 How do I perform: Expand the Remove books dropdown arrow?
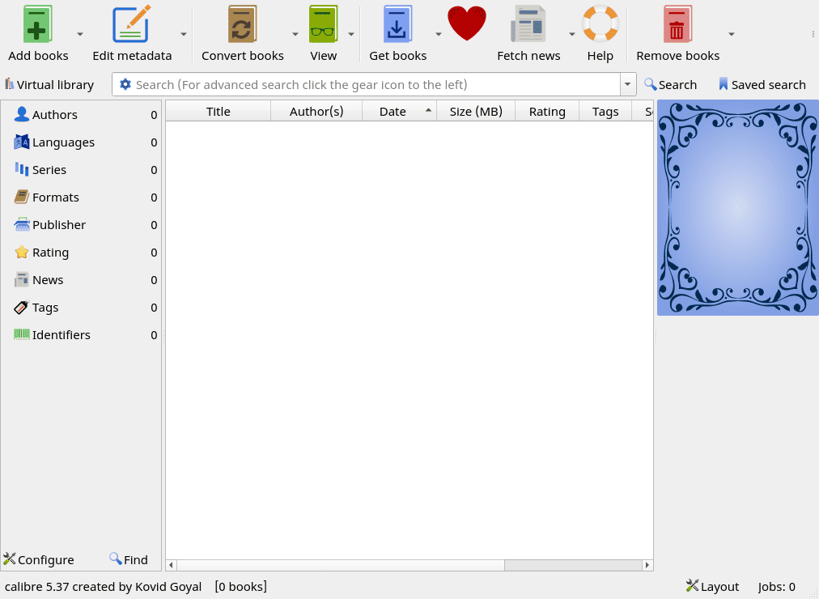coord(732,34)
